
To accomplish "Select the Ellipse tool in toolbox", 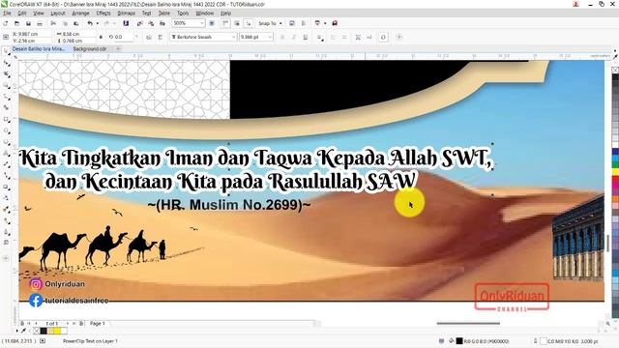I will (6, 130).
